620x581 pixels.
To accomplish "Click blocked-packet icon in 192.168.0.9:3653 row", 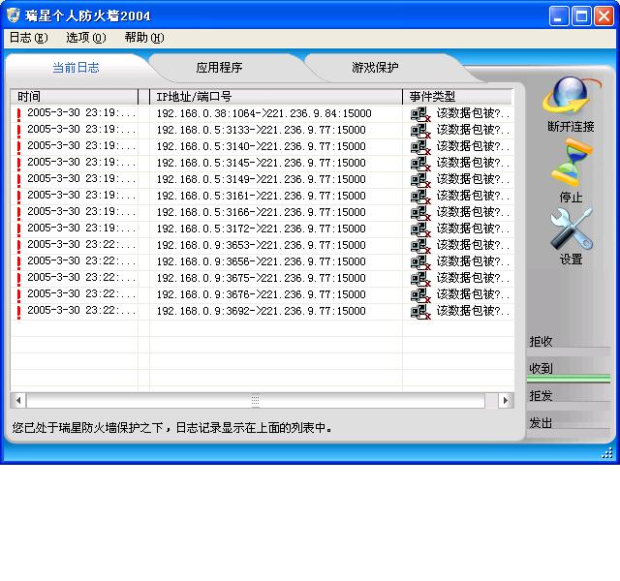I will coord(420,246).
